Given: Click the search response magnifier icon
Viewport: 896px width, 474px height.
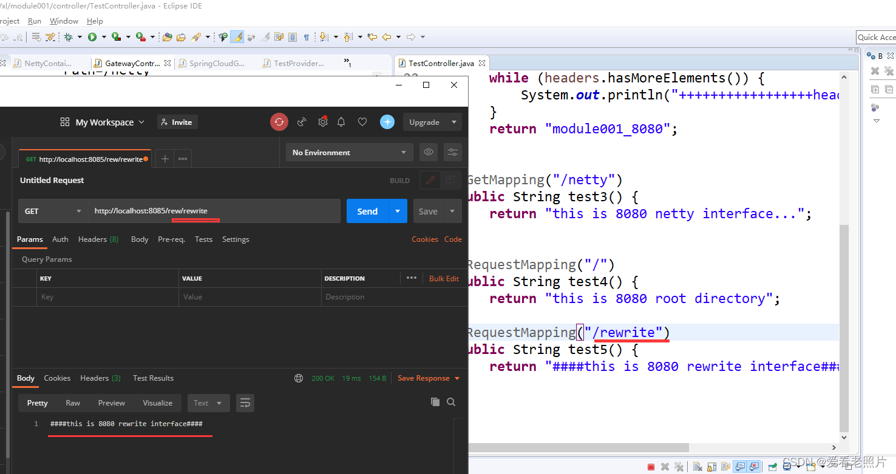Looking at the screenshot, I should (x=451, y=402).
